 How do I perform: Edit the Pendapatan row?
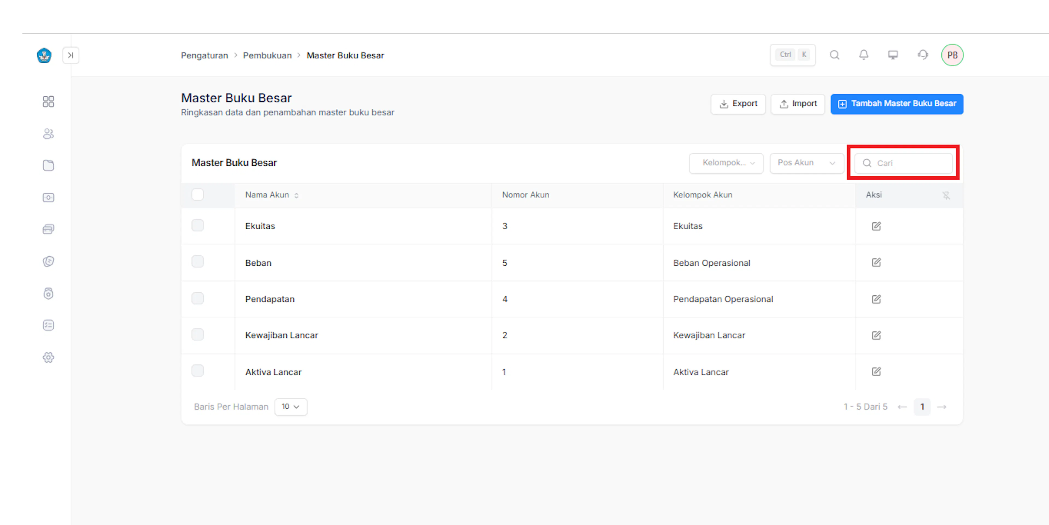tap(876, 299)
